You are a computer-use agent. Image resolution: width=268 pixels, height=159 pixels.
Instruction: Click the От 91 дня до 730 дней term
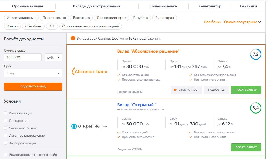188,124
